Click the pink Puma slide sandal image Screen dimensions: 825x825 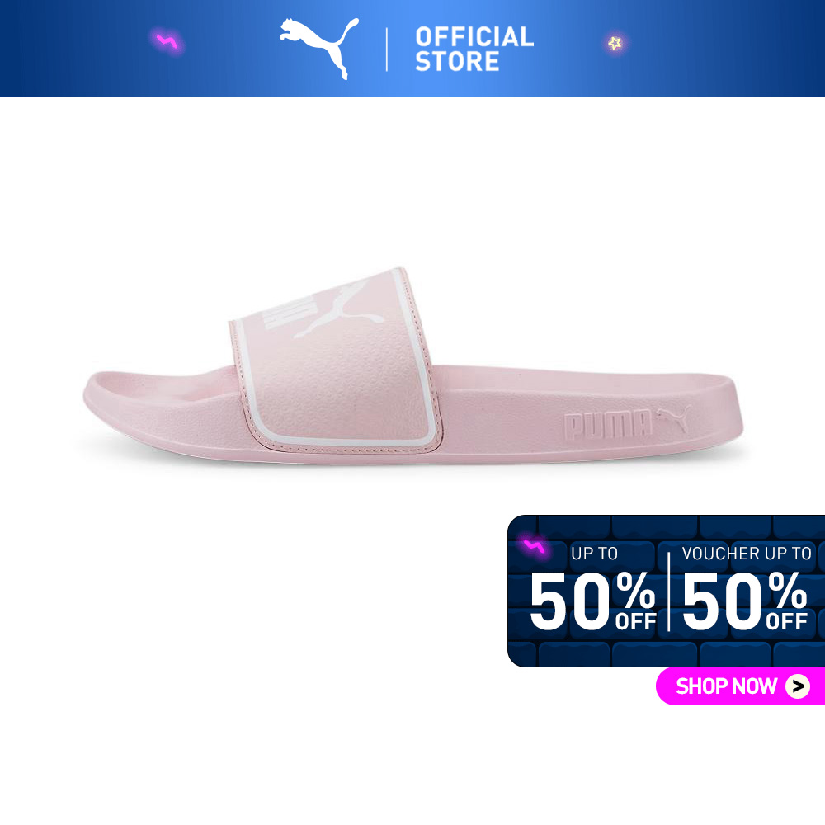pyautogui.click(x=413, y=367)
